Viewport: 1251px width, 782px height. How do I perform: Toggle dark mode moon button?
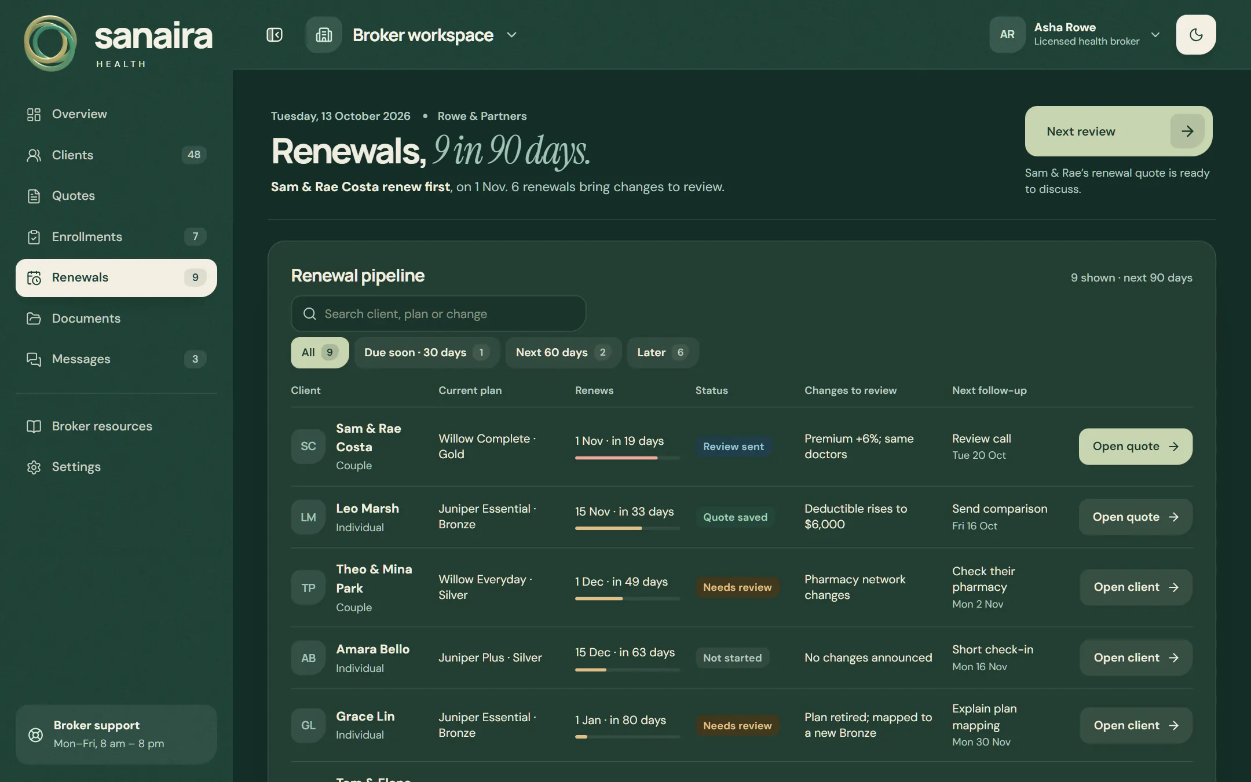[1196, 35]
